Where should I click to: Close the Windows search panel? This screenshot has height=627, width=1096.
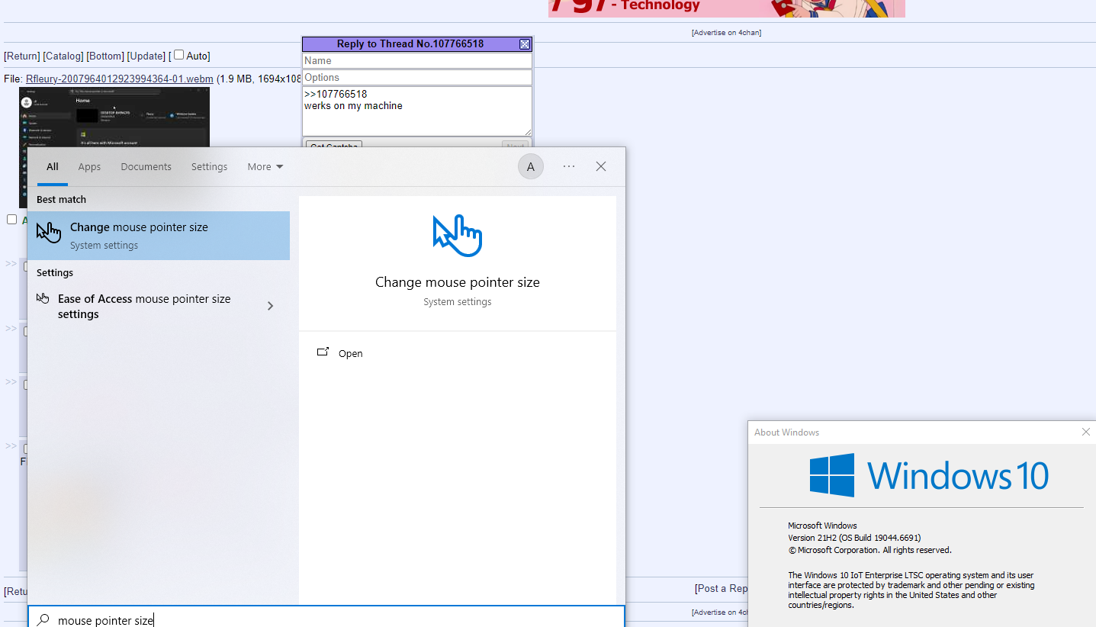click(x=601, y=166)
